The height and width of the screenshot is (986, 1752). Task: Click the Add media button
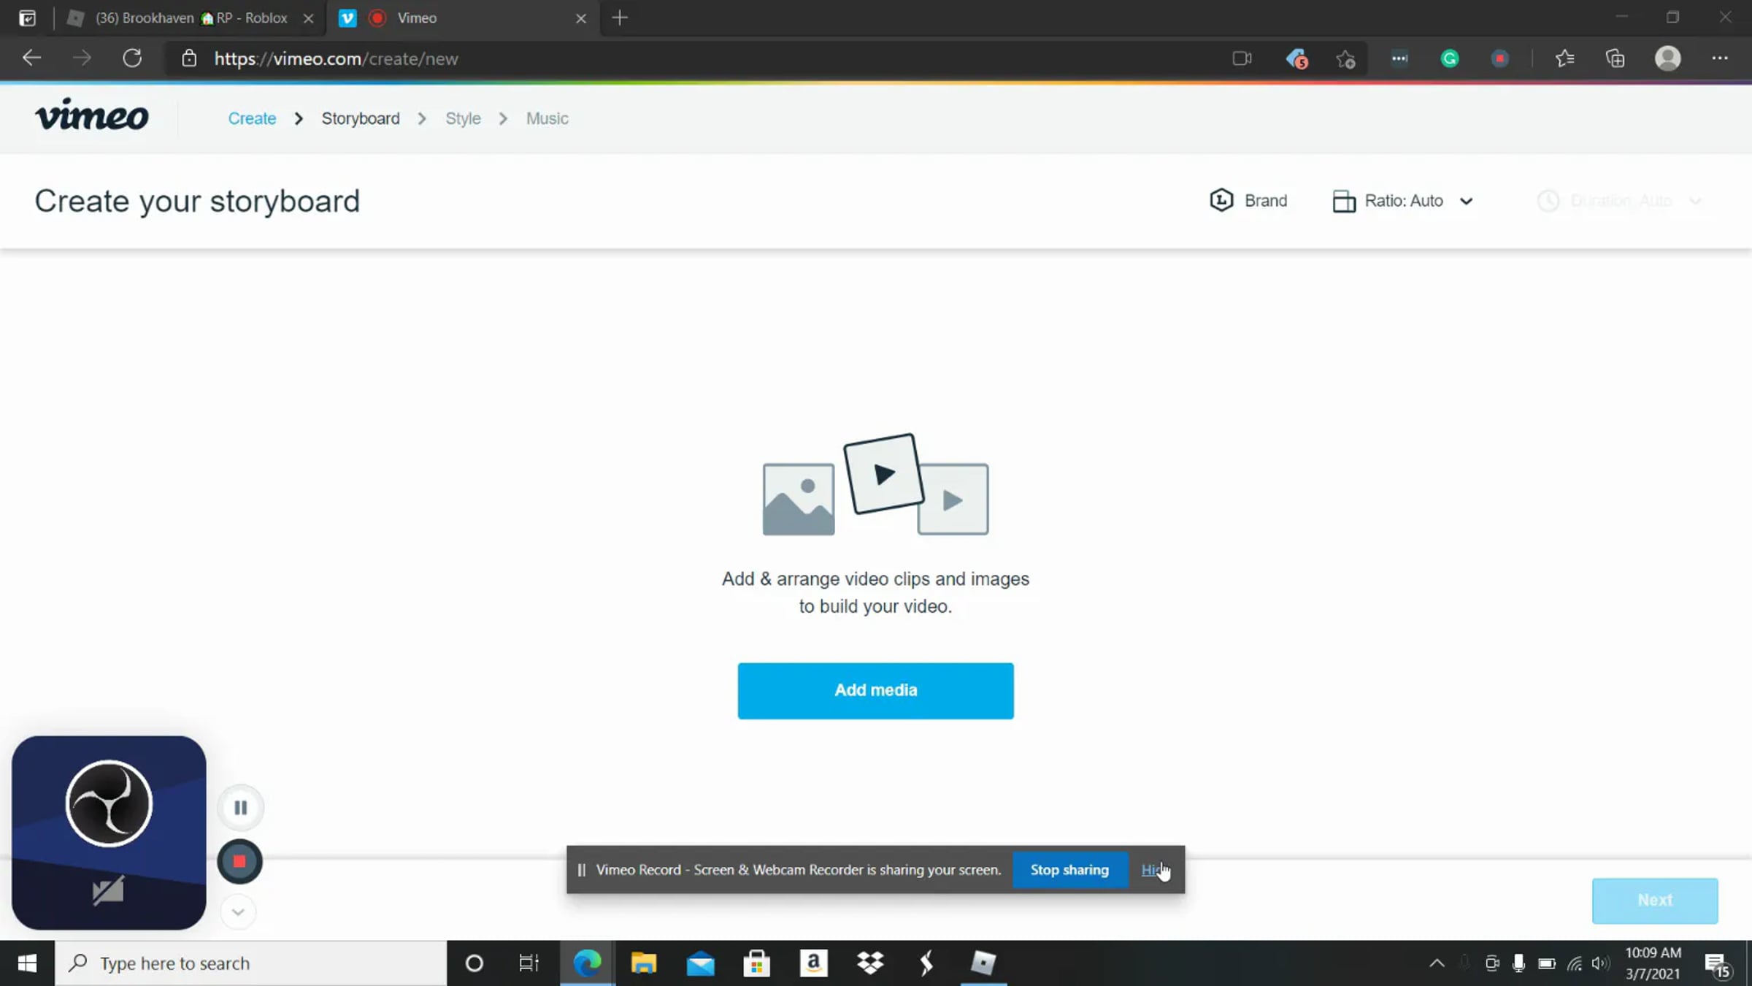pyautogui.click(x=875, y=690)
